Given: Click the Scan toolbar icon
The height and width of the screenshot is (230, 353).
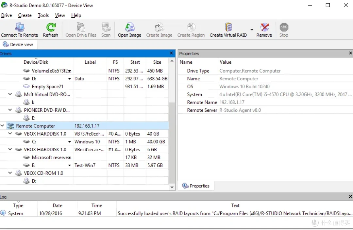Looking at the screenshot, I should [x=106, y=27].
